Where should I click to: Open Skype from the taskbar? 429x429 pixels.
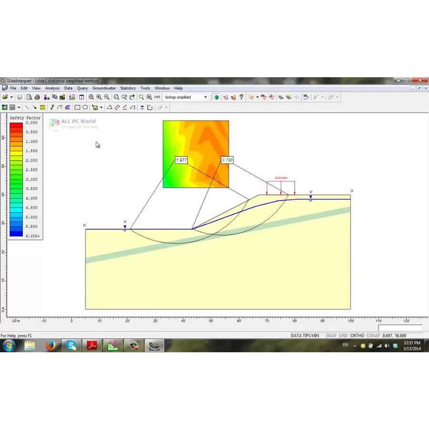tap(71, 346)
